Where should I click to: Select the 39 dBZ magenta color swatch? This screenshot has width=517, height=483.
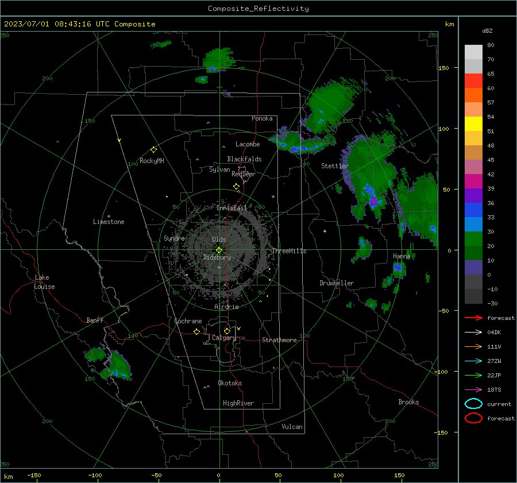coord(473,181)
